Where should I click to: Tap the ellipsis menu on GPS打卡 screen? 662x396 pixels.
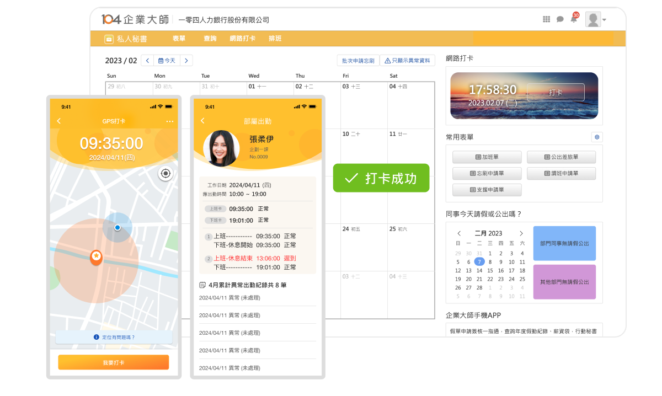[x=170, y=122]
